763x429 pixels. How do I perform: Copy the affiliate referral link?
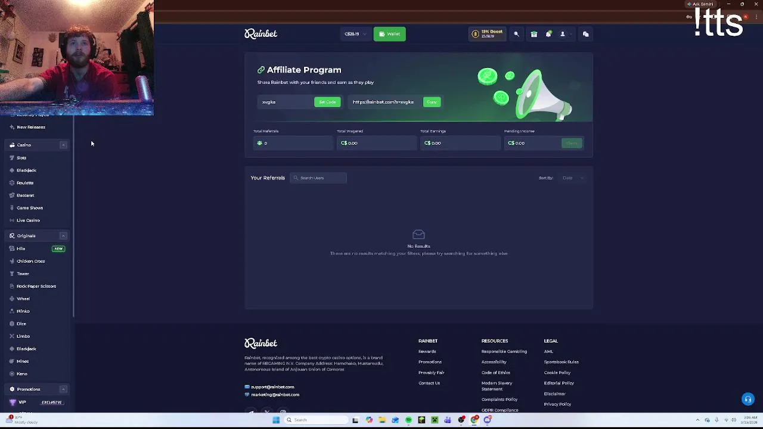[432, 102]
